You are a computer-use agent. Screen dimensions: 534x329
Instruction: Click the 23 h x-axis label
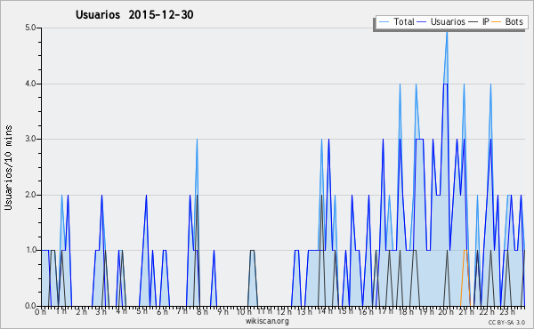tap(507, 312)
